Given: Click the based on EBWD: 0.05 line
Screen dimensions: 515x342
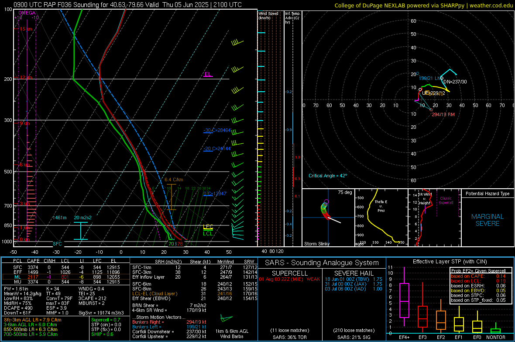Looking at the screenshot, I should (x=478, y=290).
